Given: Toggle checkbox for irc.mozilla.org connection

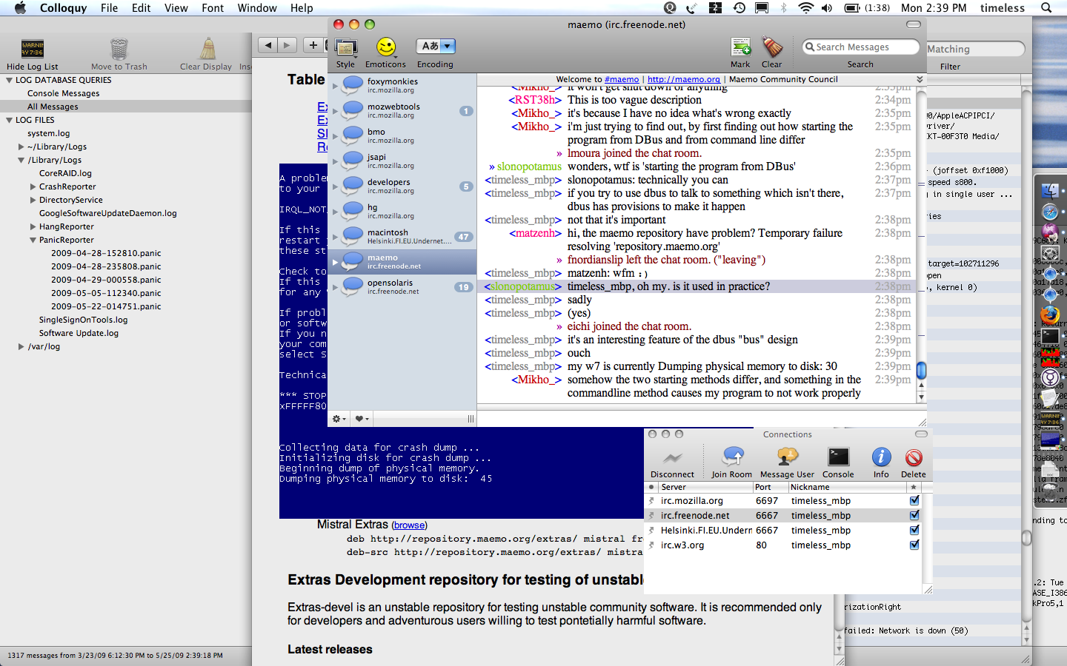Looking at the screenshot, I should 914,501.
